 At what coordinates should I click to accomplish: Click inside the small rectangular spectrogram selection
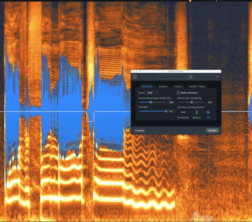(90, 116)
